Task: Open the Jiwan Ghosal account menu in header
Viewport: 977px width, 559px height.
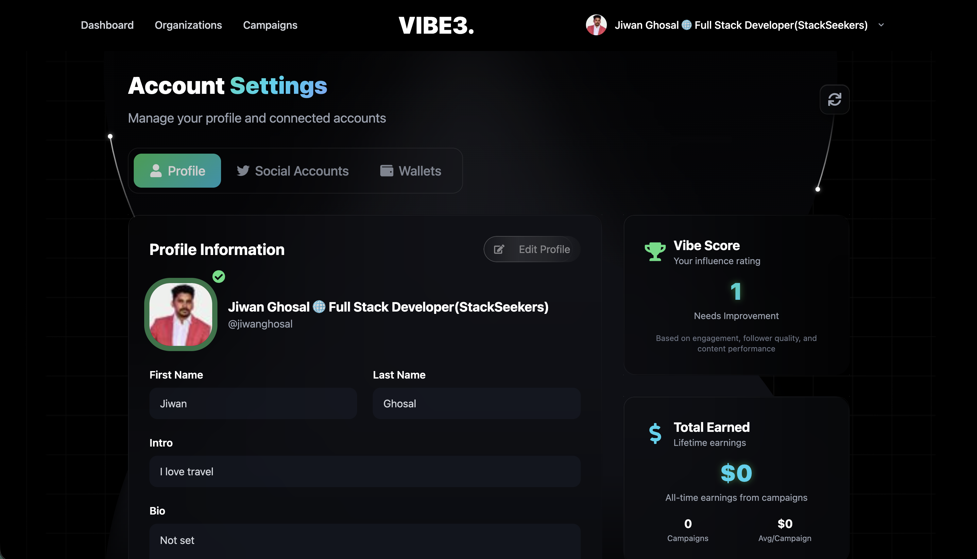Action: click(741, 25)
